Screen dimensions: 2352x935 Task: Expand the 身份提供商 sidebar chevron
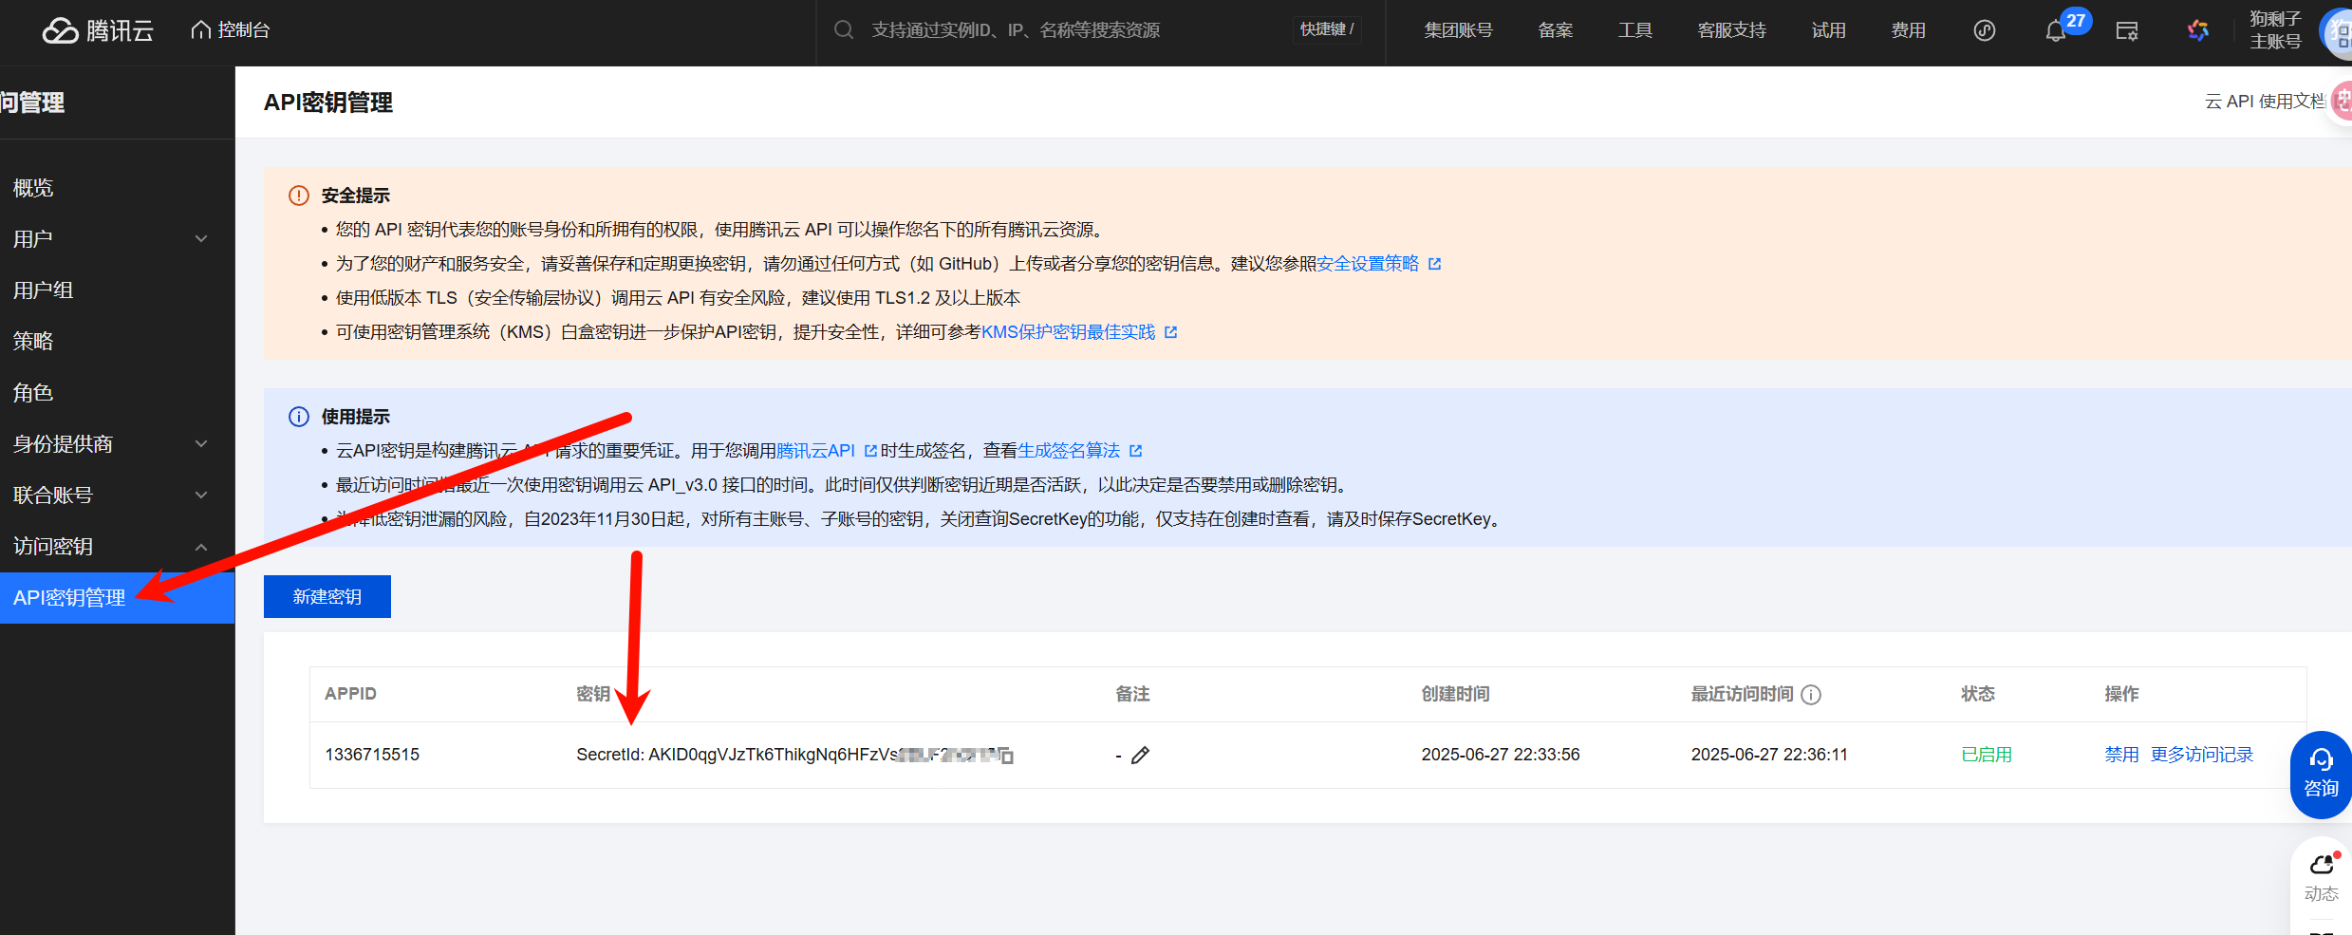(x=201, y=444)
